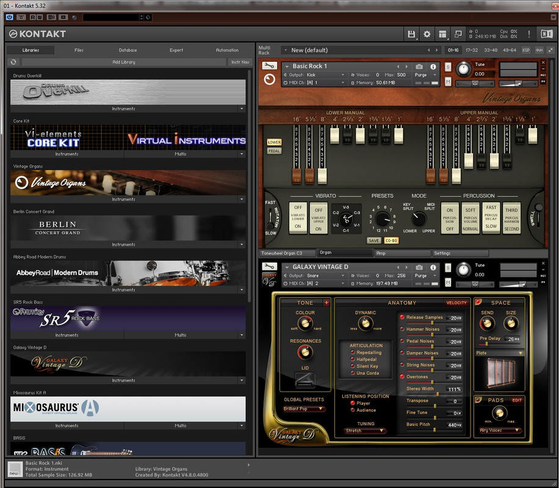
Task: Click info icon on Basic Rock 1
Action: pos(433,66)
